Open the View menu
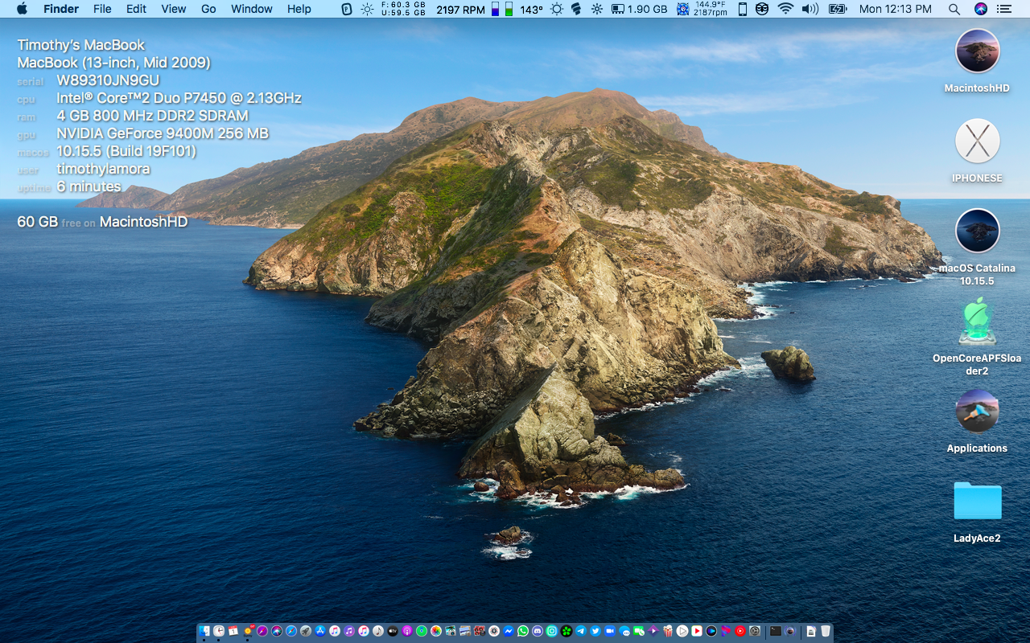Screen dimensions: 1030x643 pos(174,9)
